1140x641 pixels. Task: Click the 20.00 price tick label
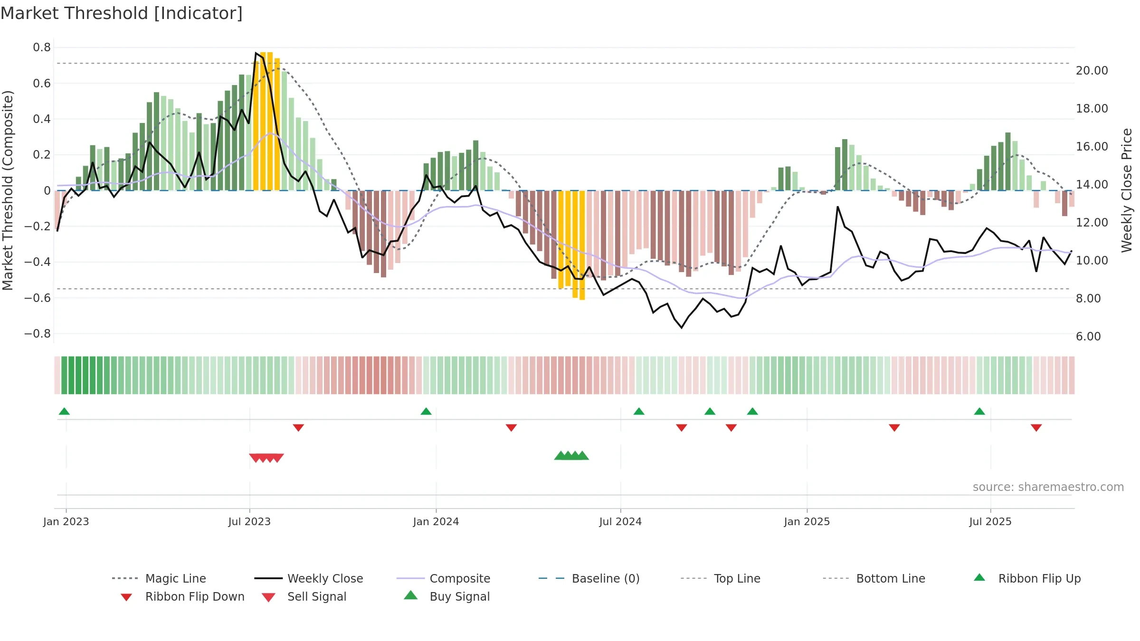click(1092, 70)
